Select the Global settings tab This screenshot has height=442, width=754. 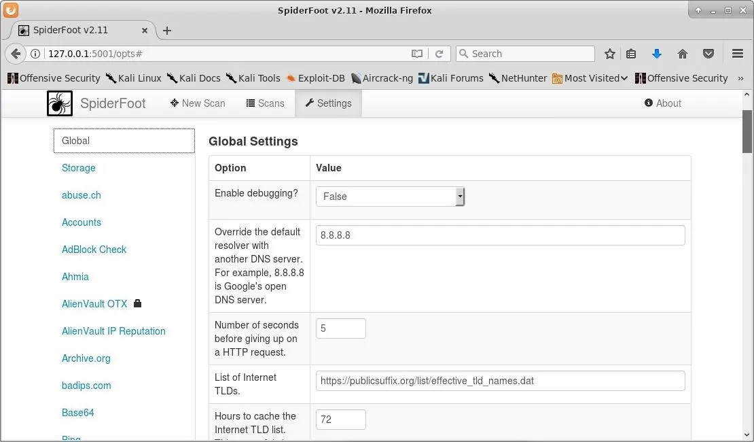point(124,141)
